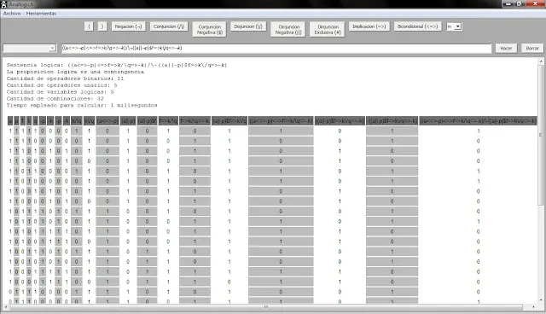Click the AnallogicA window title icon
This screenshot has width=546, height=314.
[3, 4]
